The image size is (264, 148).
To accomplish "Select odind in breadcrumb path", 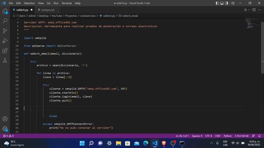I will (32, 16).
